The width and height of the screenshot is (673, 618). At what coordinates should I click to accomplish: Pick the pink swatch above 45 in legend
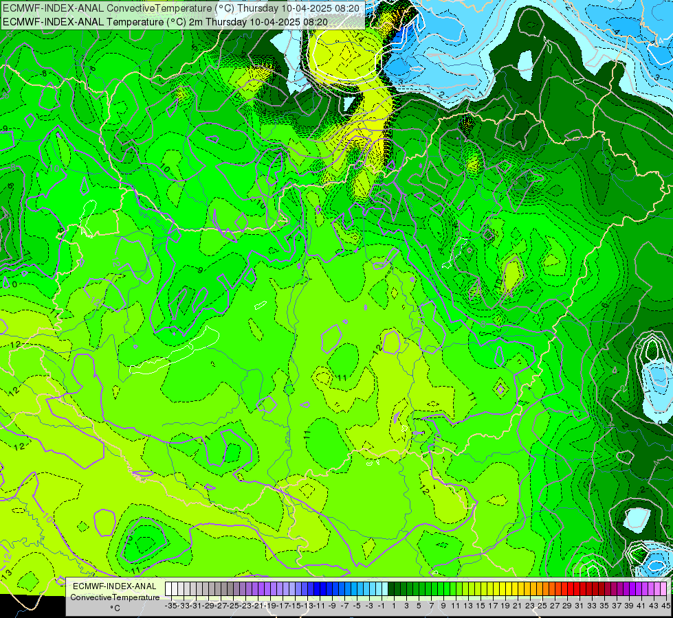[x=663, y=589]
